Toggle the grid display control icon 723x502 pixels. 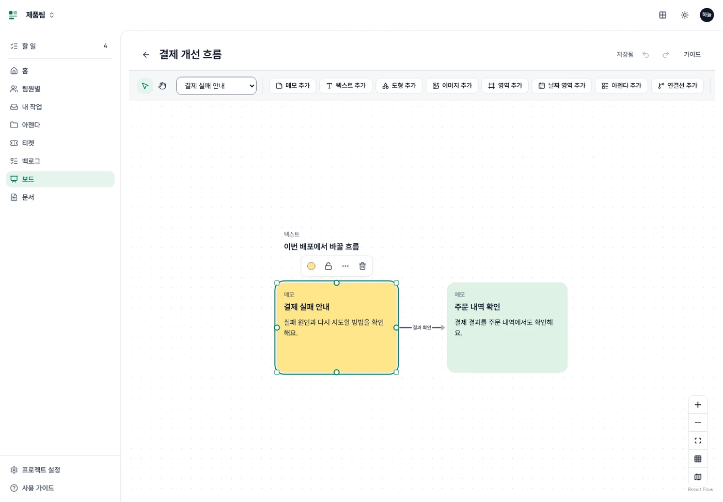coord(698,459)
